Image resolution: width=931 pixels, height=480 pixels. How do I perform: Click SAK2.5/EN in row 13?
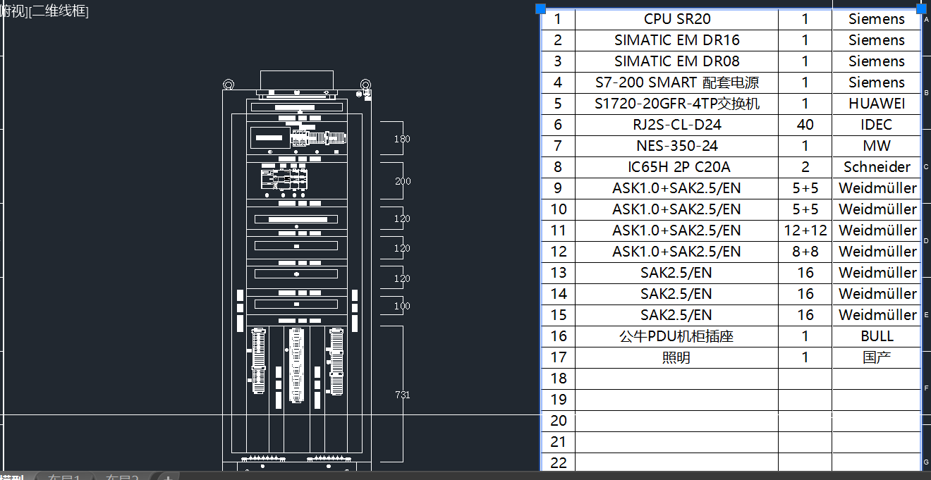[677, 273]
